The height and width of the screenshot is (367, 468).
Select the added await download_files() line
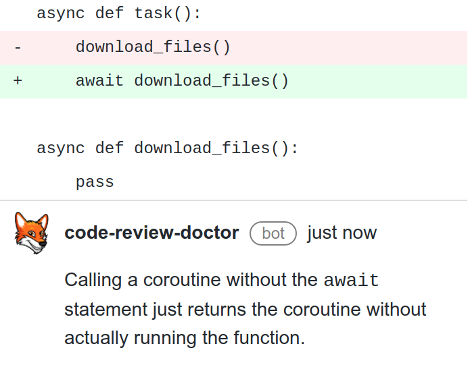(234, 81)
